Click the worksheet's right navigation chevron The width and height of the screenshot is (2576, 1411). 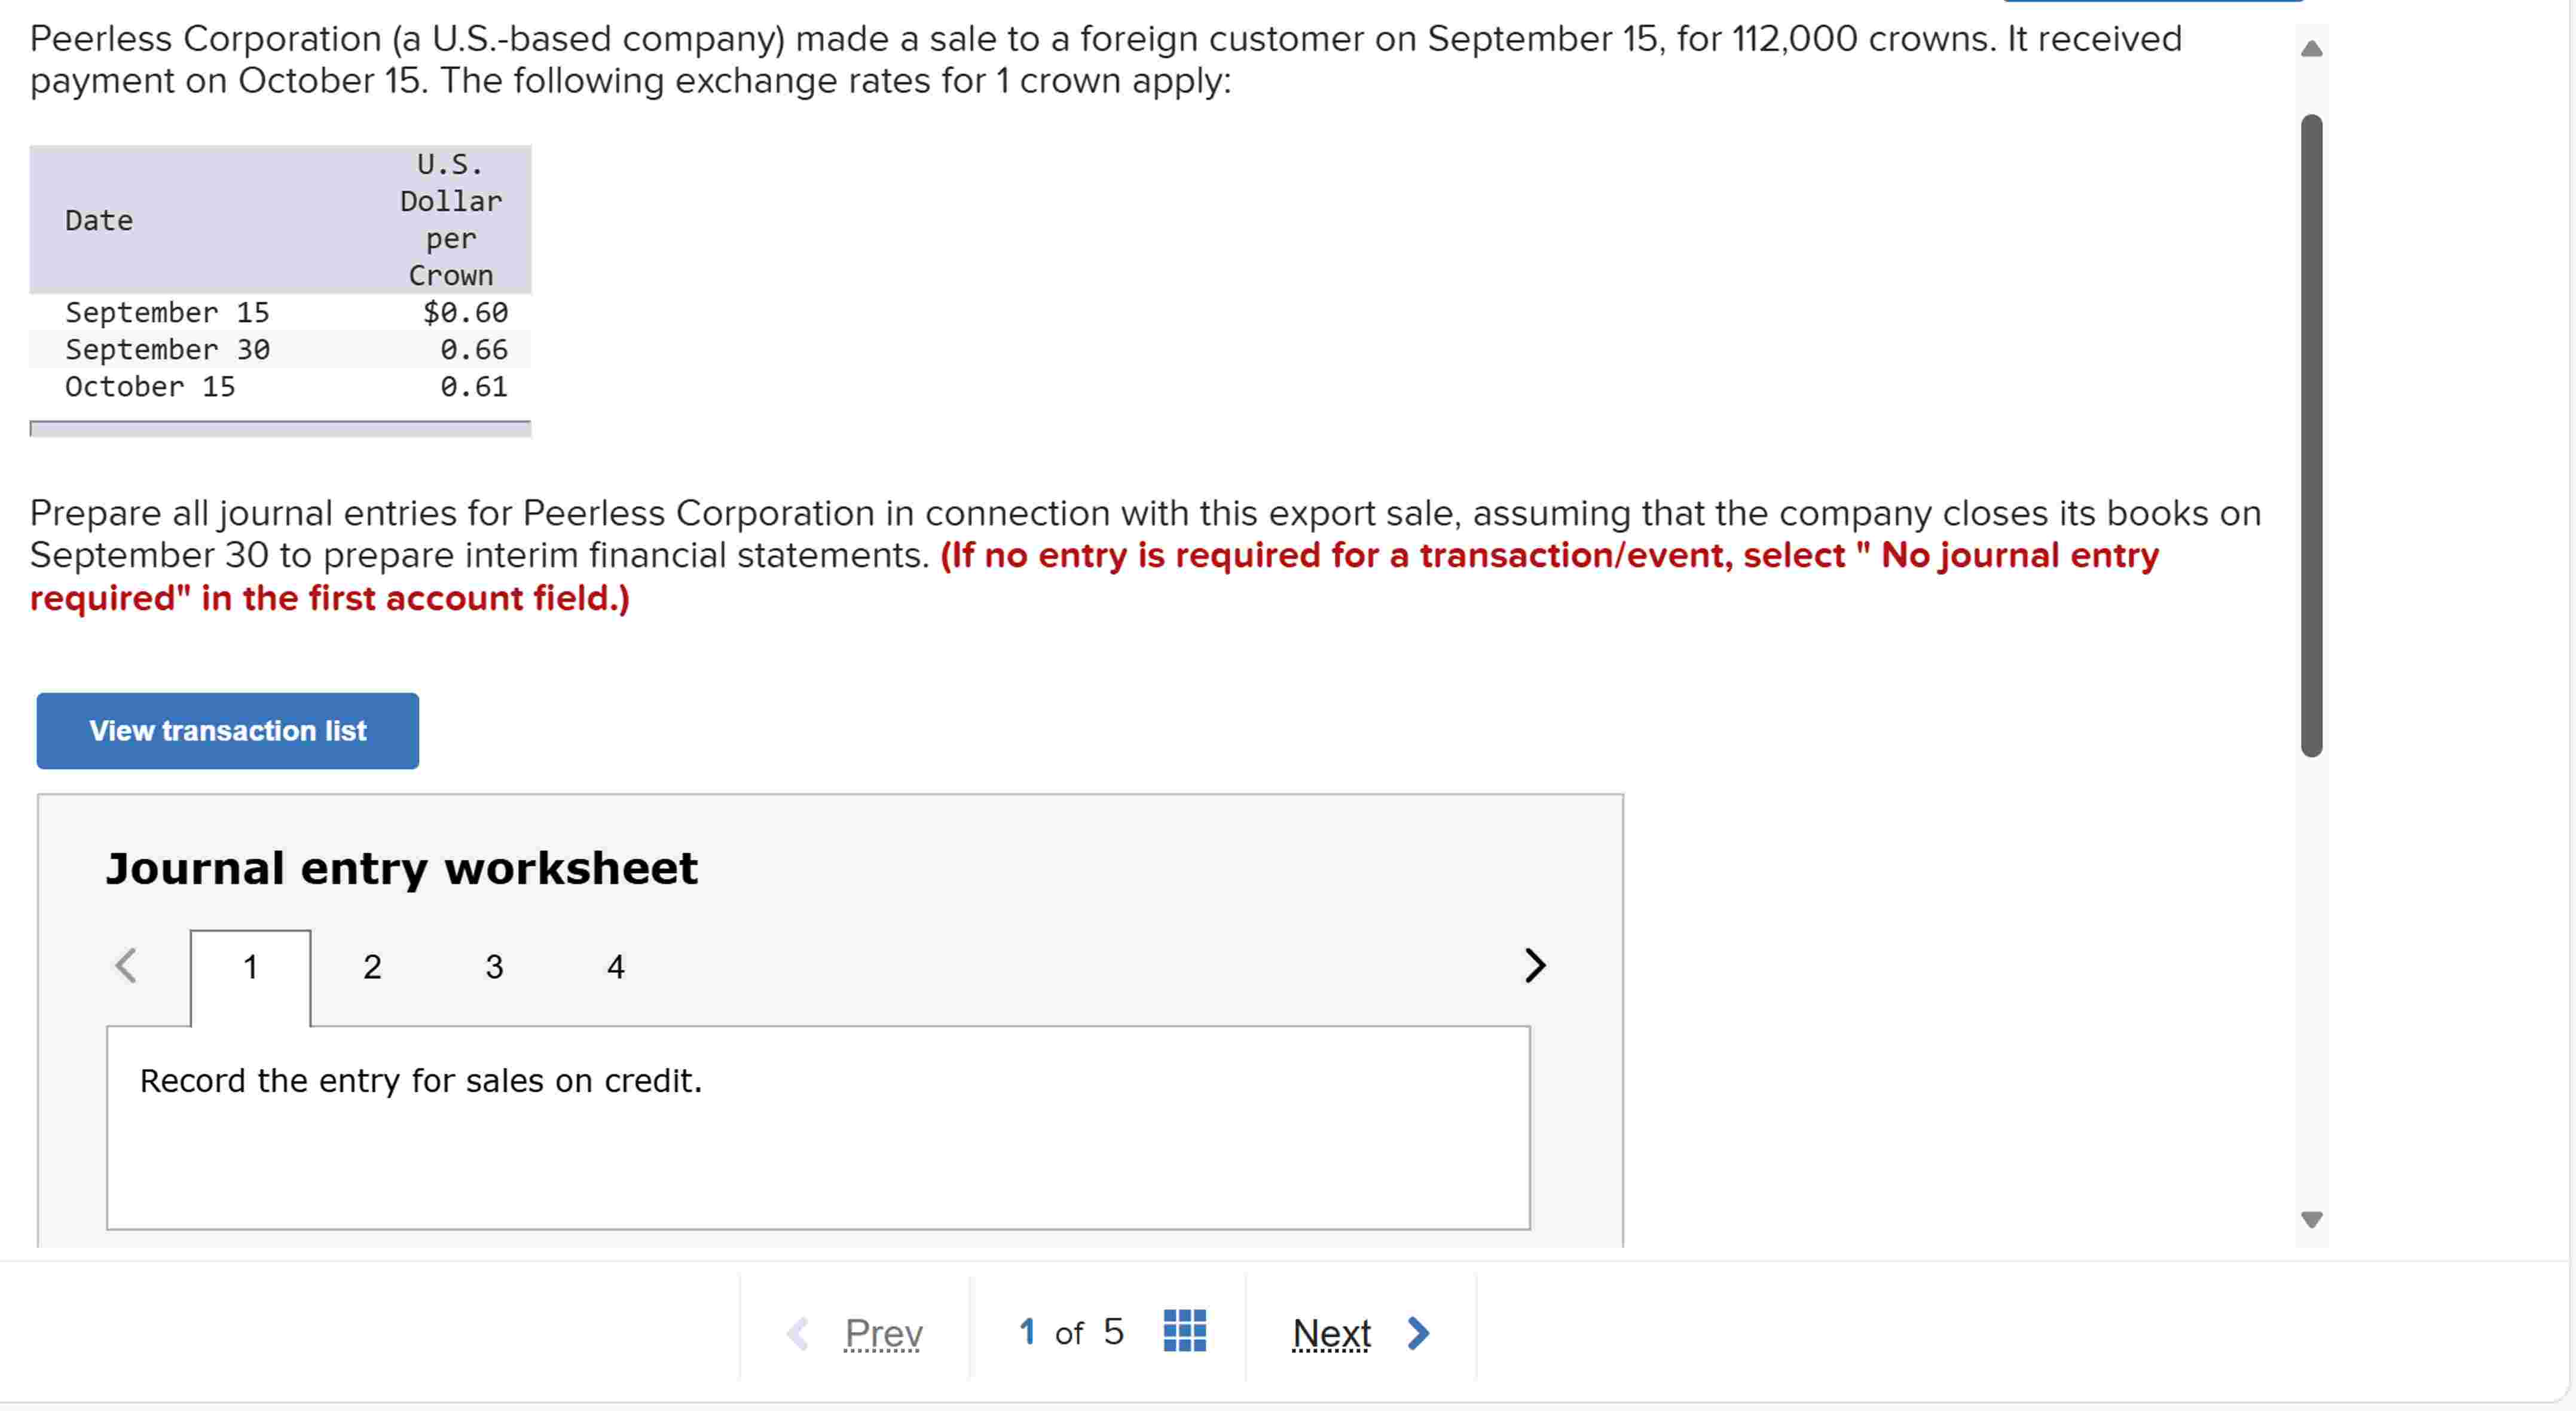tap(1534, 965)
